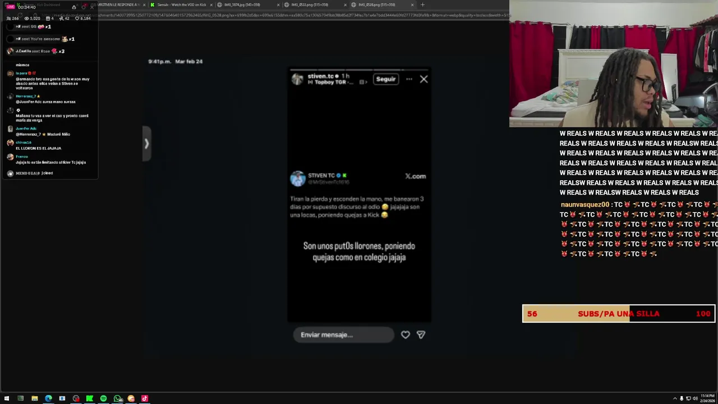Close the Samulx Watch the VOD tab
The height and width of the screenshot is (404, 718).
211,4
